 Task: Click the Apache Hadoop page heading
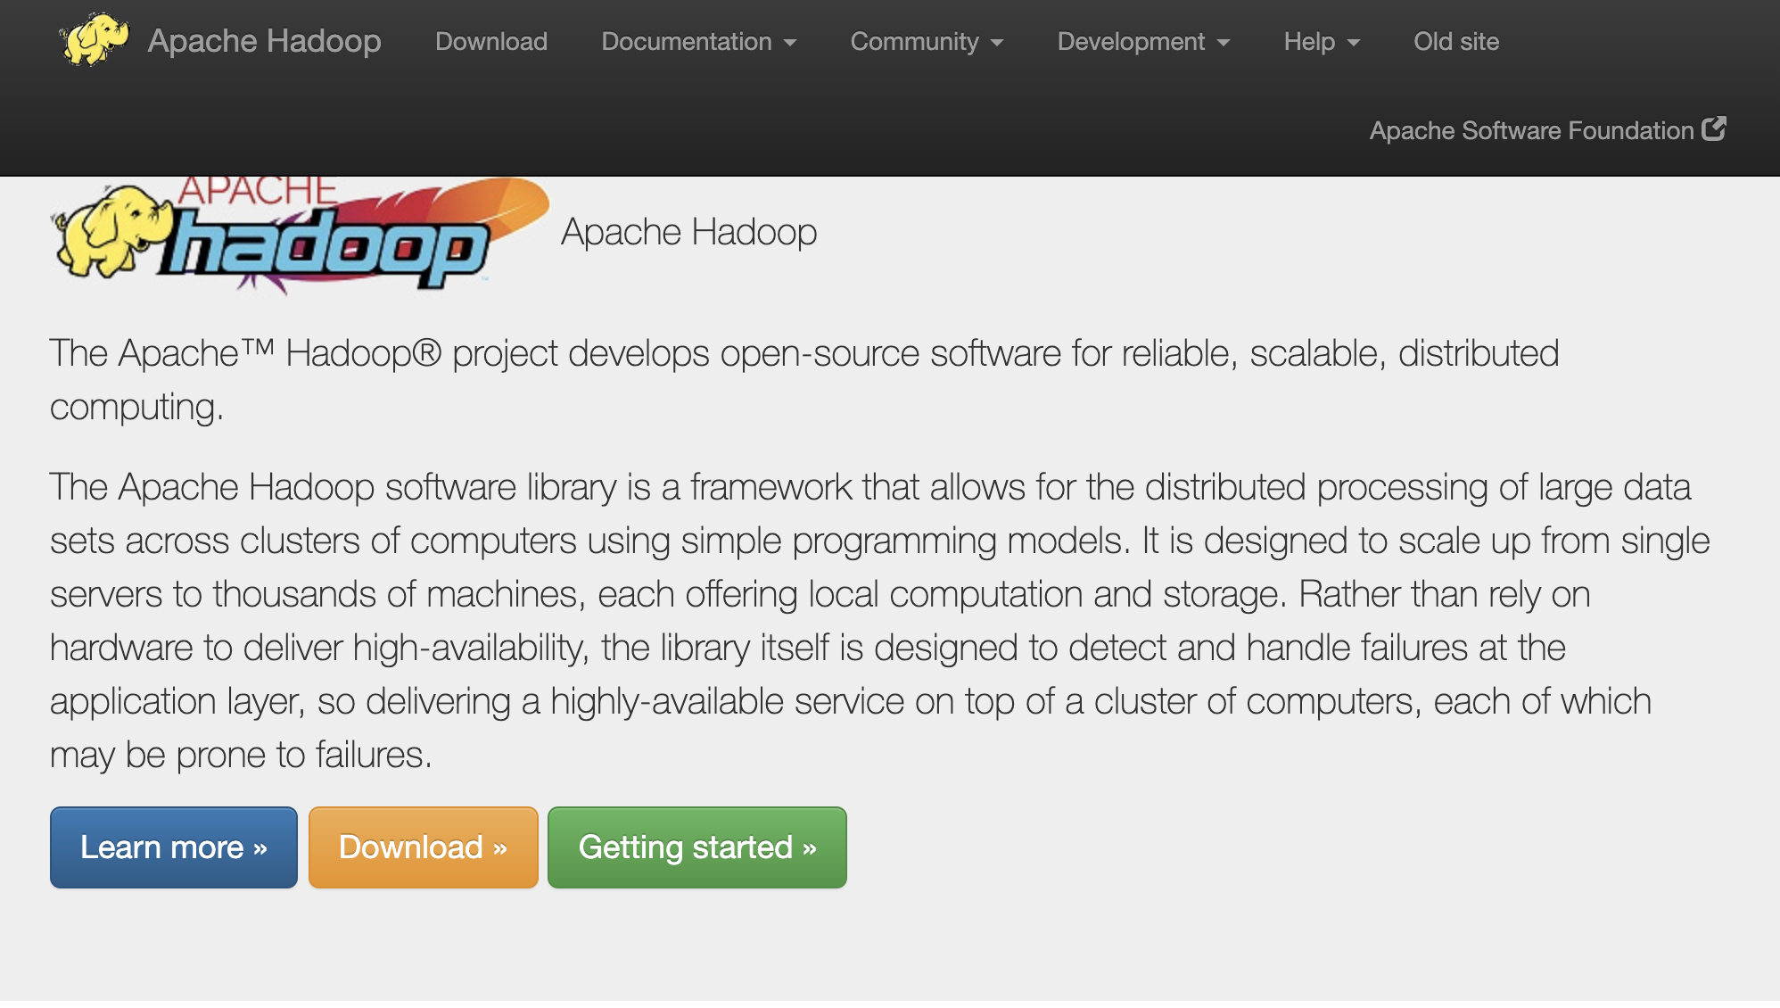[x=689, y=232]
